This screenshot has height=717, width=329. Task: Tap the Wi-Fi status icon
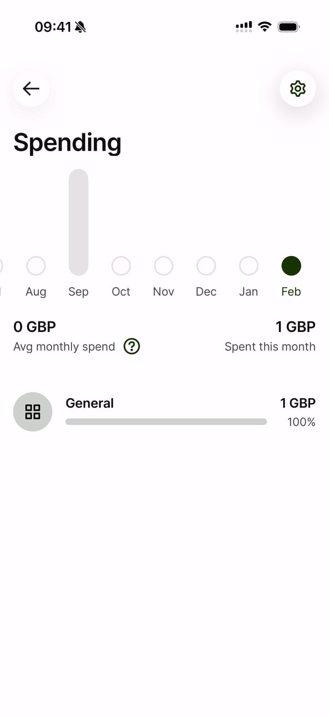(x=265, y=26)
